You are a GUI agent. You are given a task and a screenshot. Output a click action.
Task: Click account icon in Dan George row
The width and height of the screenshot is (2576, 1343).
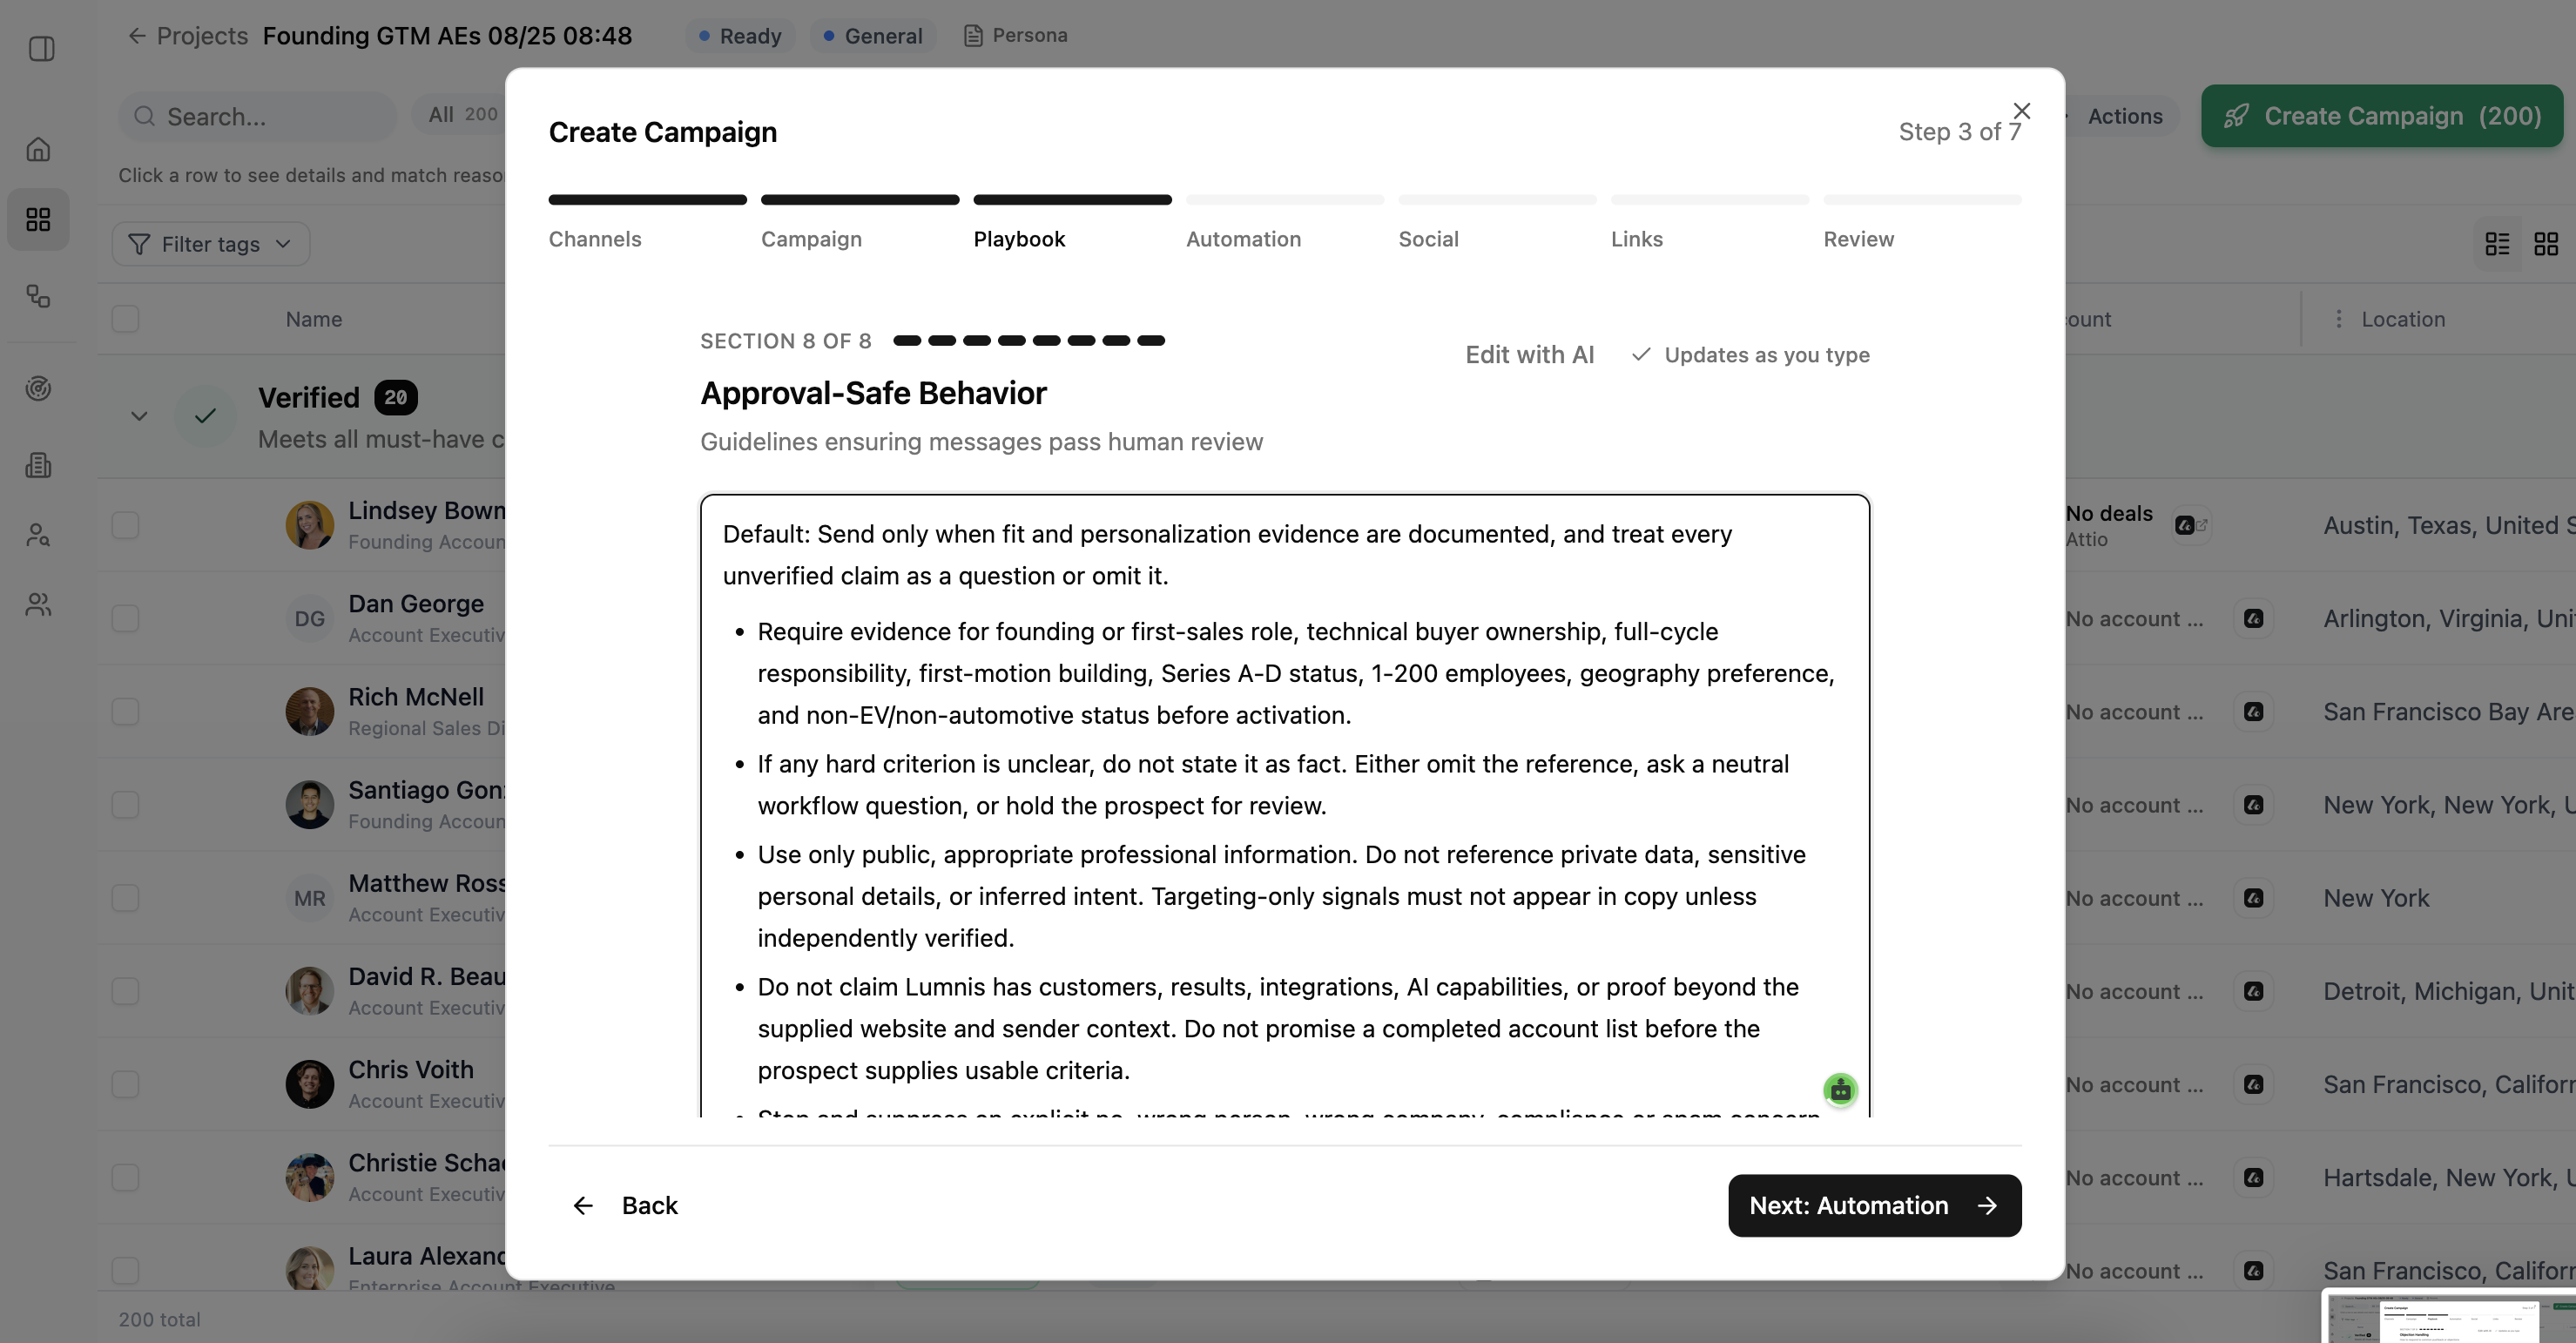coord(2253,619)
